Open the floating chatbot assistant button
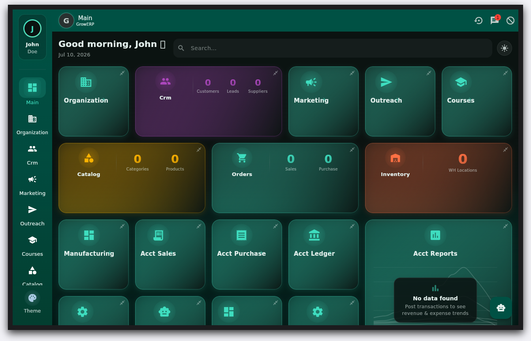This screenshot has width=531, height=341. pos(501,308)
